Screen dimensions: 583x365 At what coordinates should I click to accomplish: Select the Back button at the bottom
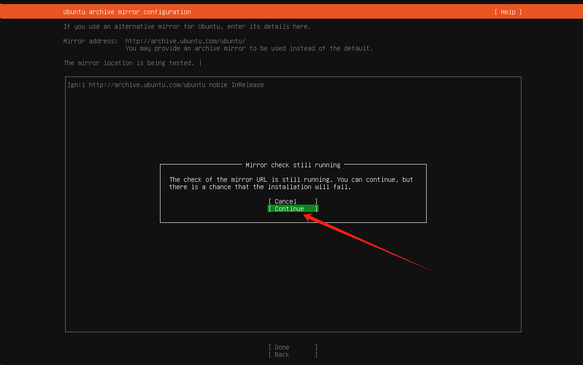click(293, 355)
